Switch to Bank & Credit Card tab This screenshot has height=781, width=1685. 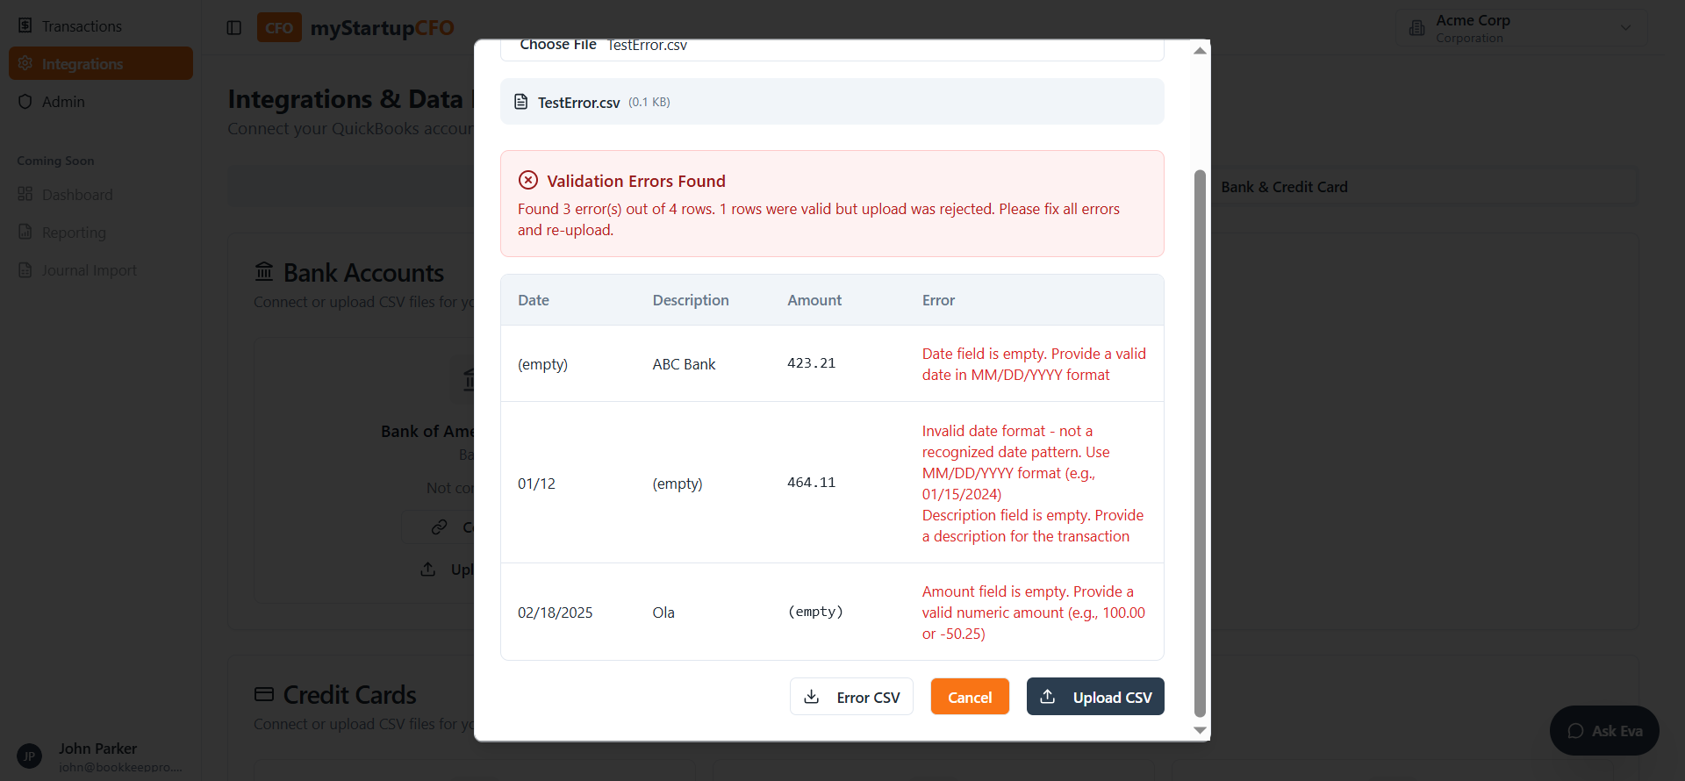coord(1284,187)
